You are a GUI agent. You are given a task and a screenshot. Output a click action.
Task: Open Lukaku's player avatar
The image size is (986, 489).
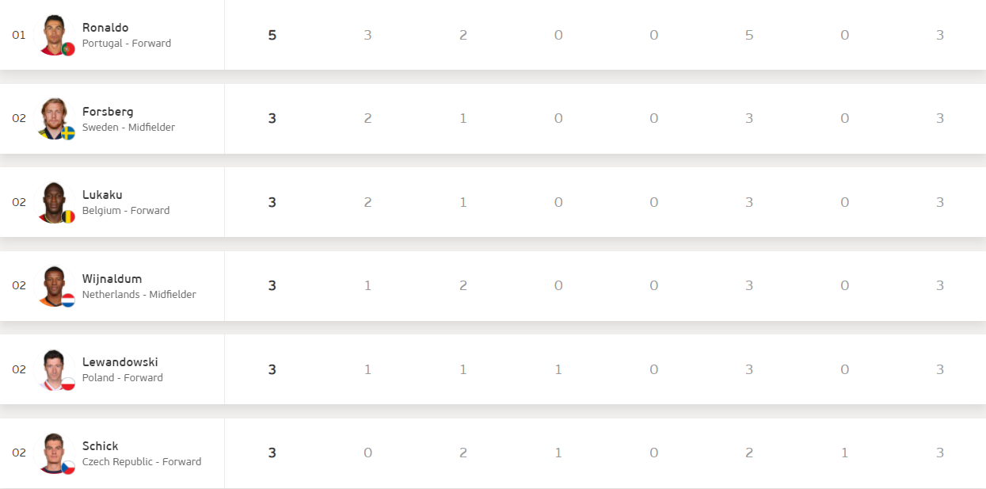point(55,202)
